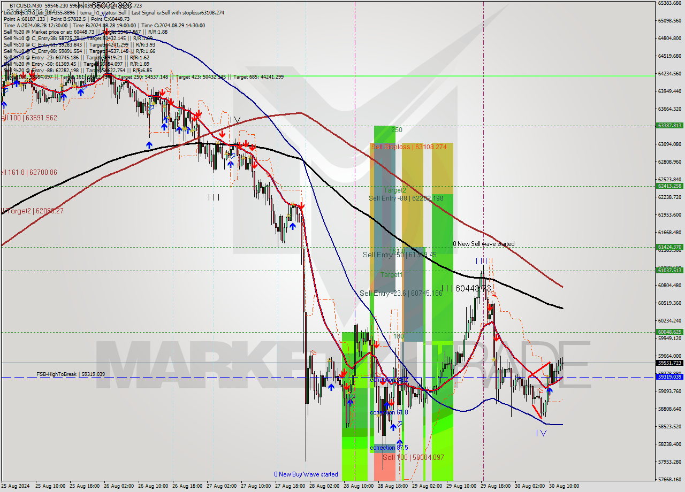Click the 57668.160 axis price
The height and width of the screenshot is (492, 685).
pos(669,480)
